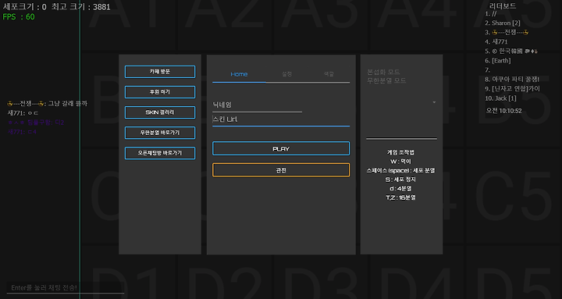Switch to the Home tab
Image resolution: width=562 pixels, height=299 pixels.
point(239,74)
